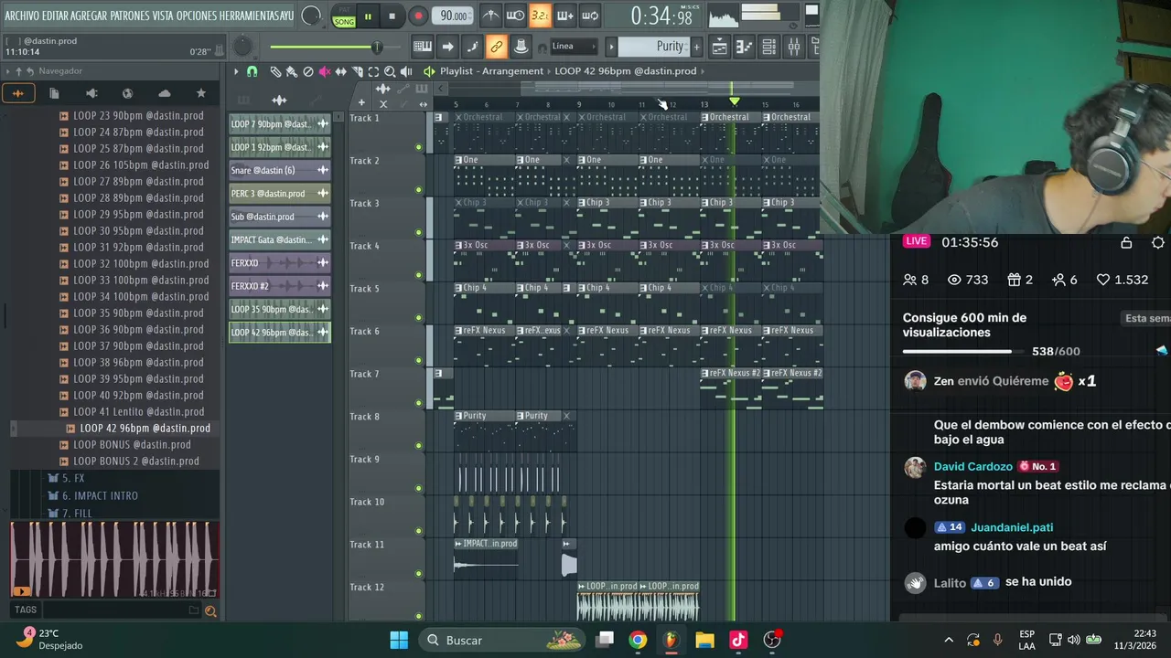Toggle typing keyboard to piano icon
This screenshot has height=658, width=1171.
click(423, 47)
